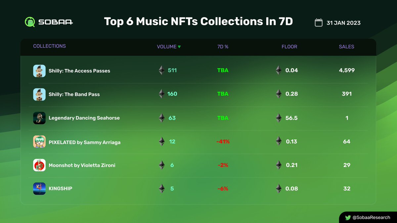
Task: Click the Legendary Dancing Seahorse thumbnail
Action: point(39,118)
